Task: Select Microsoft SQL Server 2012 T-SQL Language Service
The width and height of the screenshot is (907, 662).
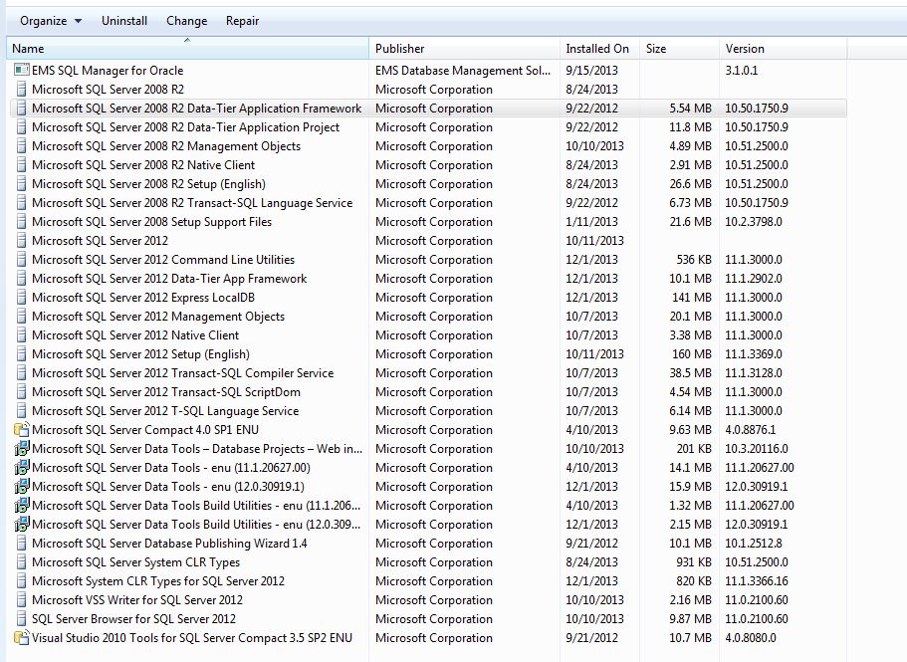Action: [165, 411]
